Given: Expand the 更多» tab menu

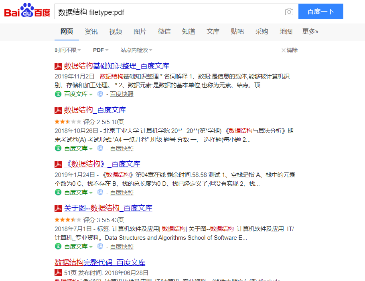Looking at the screenshot, I should point(310,32).
